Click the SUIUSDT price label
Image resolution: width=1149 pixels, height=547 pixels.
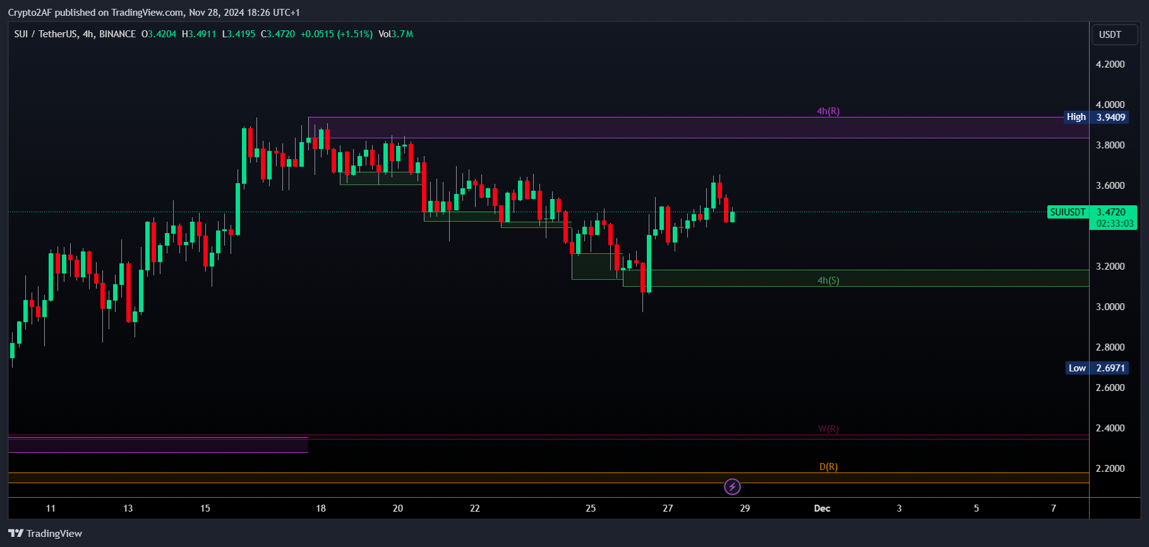click(1068, 212)
